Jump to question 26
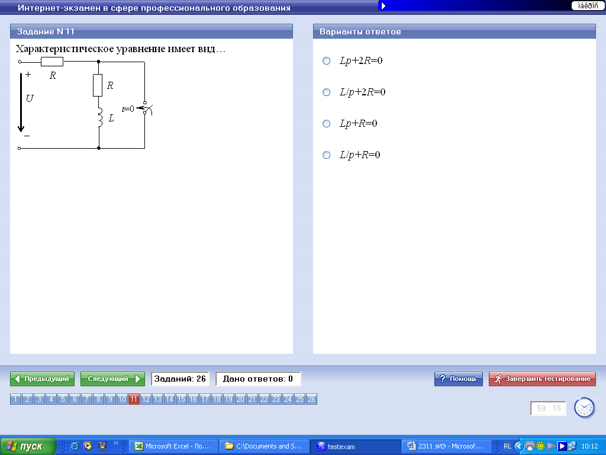Image resolution: width=606 pixels, height=455 pixels. click(x=311, y=399)
